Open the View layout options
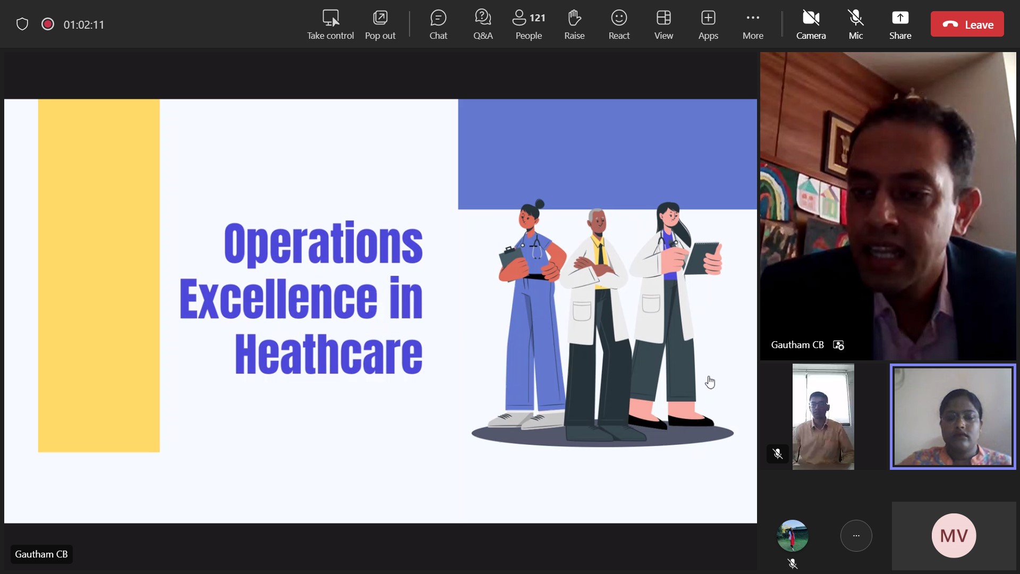1020x574 pixels. click(663, 24)
